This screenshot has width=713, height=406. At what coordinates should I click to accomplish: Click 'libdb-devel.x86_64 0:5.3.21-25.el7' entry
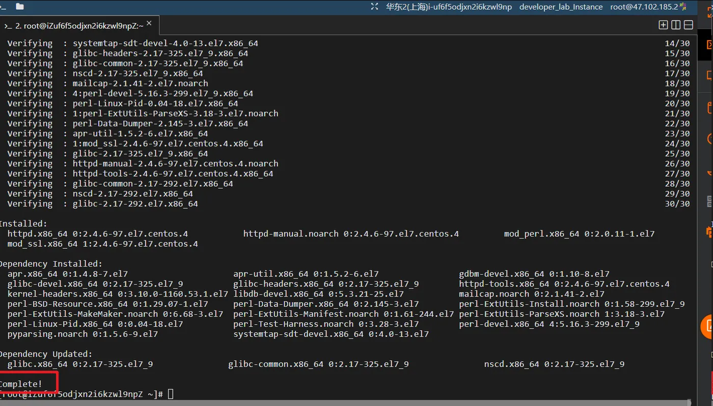coord(318,294)
